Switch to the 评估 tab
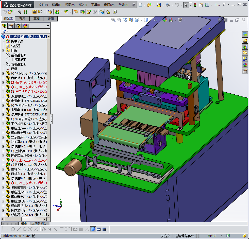The width and height of the screenshot is (249, 239). point(51,19)
